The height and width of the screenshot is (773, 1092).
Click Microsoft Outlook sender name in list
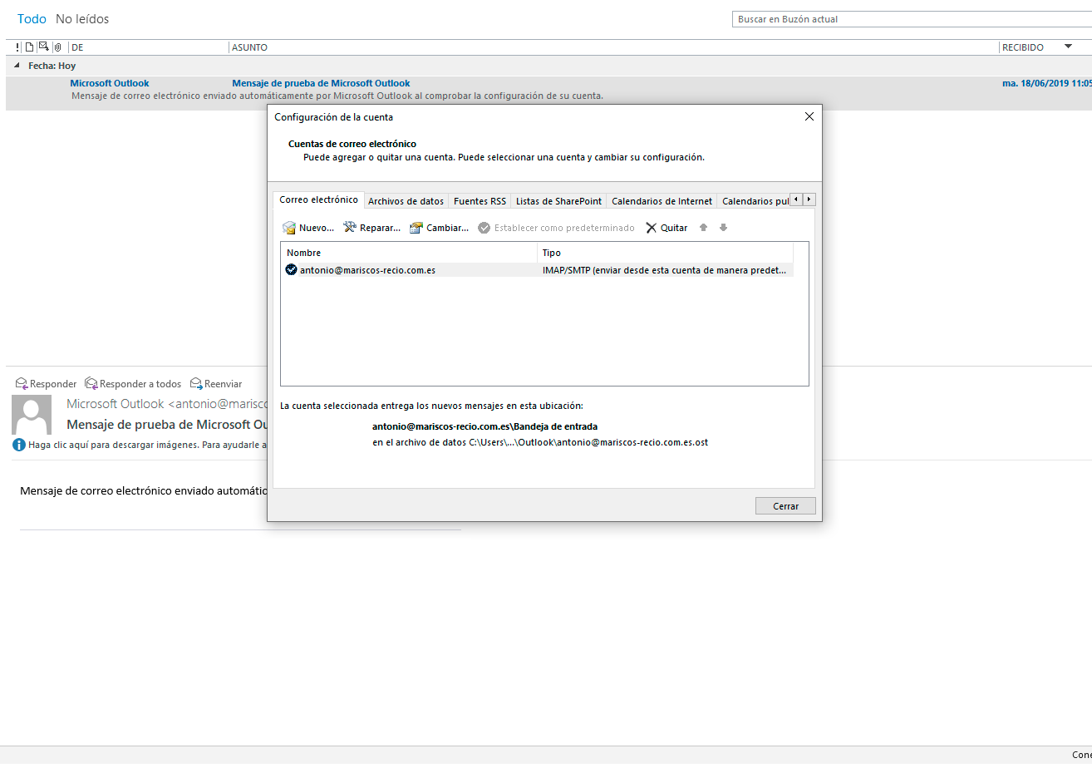pos(110,83)
